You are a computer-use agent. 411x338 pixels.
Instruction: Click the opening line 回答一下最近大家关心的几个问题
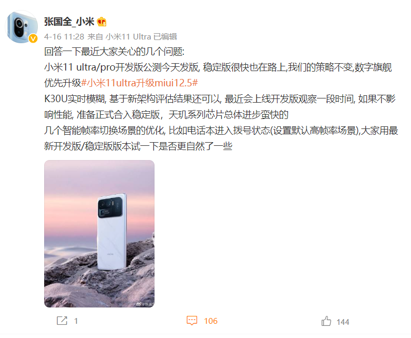tap(114, 52)
